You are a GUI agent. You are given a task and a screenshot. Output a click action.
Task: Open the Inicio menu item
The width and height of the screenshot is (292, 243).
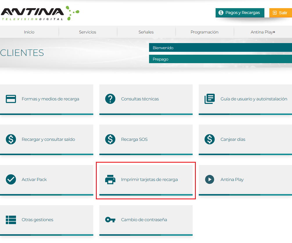coord(29,32)
